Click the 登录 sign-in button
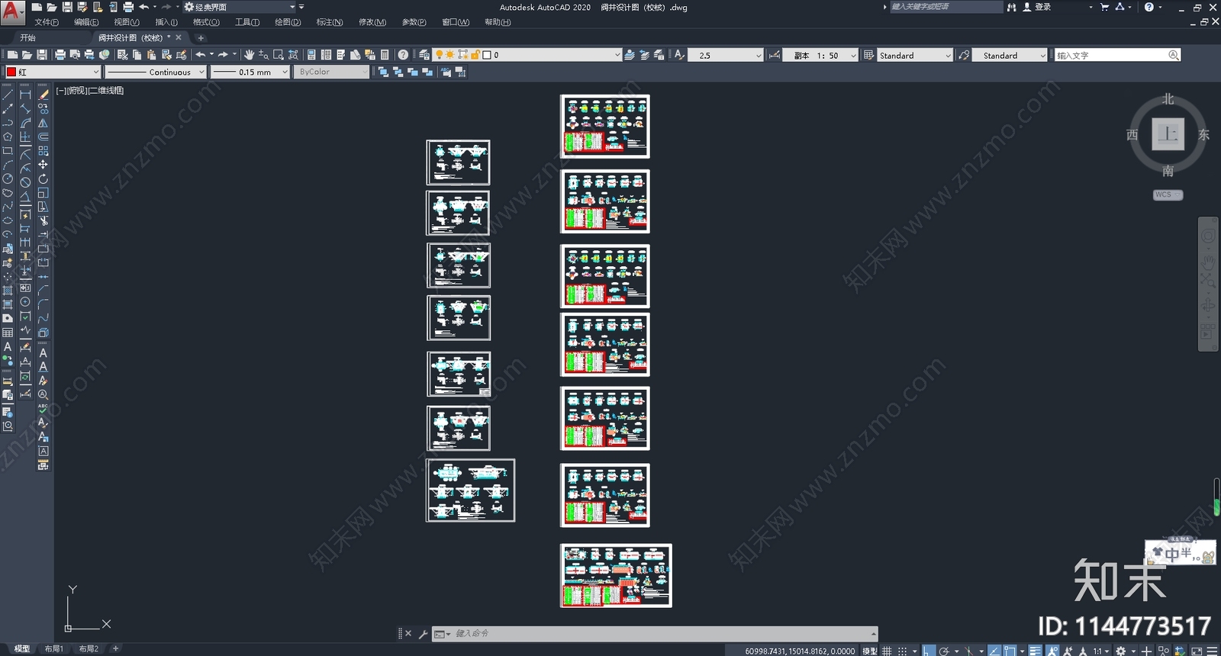Viewport: 1221px width, 656px height. (x=1038, y=7)
